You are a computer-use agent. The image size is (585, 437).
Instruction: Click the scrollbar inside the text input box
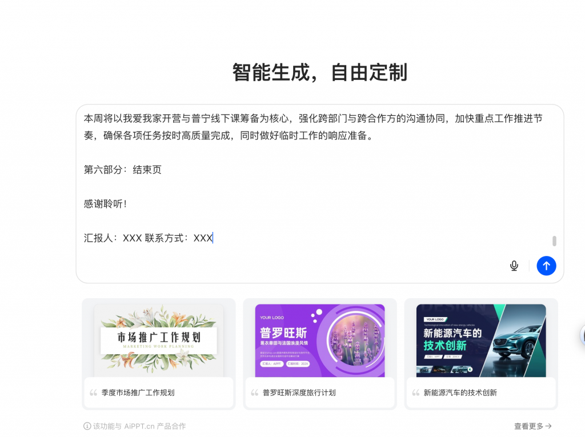click(552, 240)
